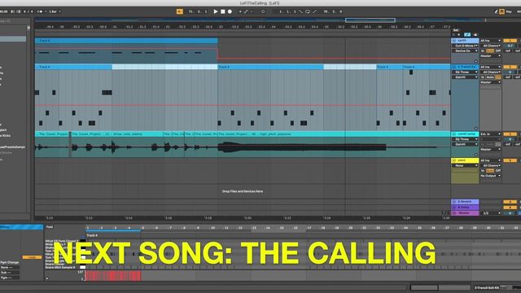The width and height of the screenshot is (521, 293).
Task: Select the A Reverb return track
Action: coord(465,202)
